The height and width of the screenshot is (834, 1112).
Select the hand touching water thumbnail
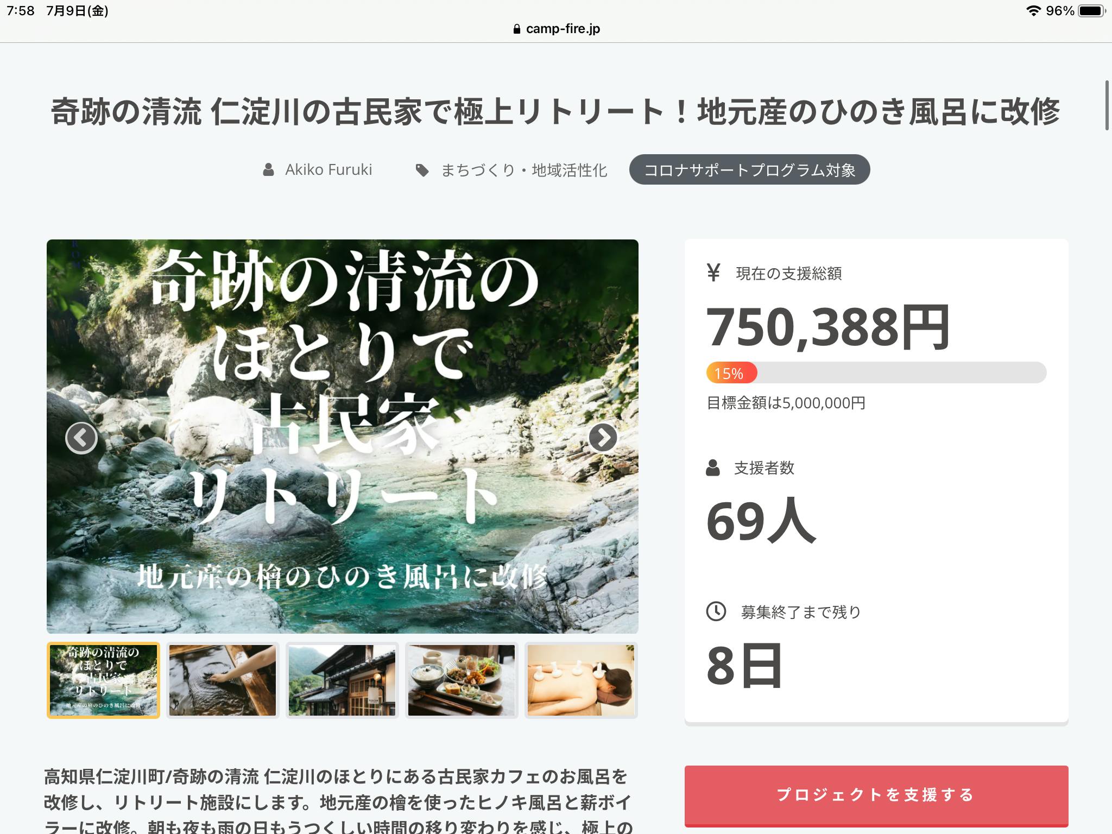pos(223,680)
